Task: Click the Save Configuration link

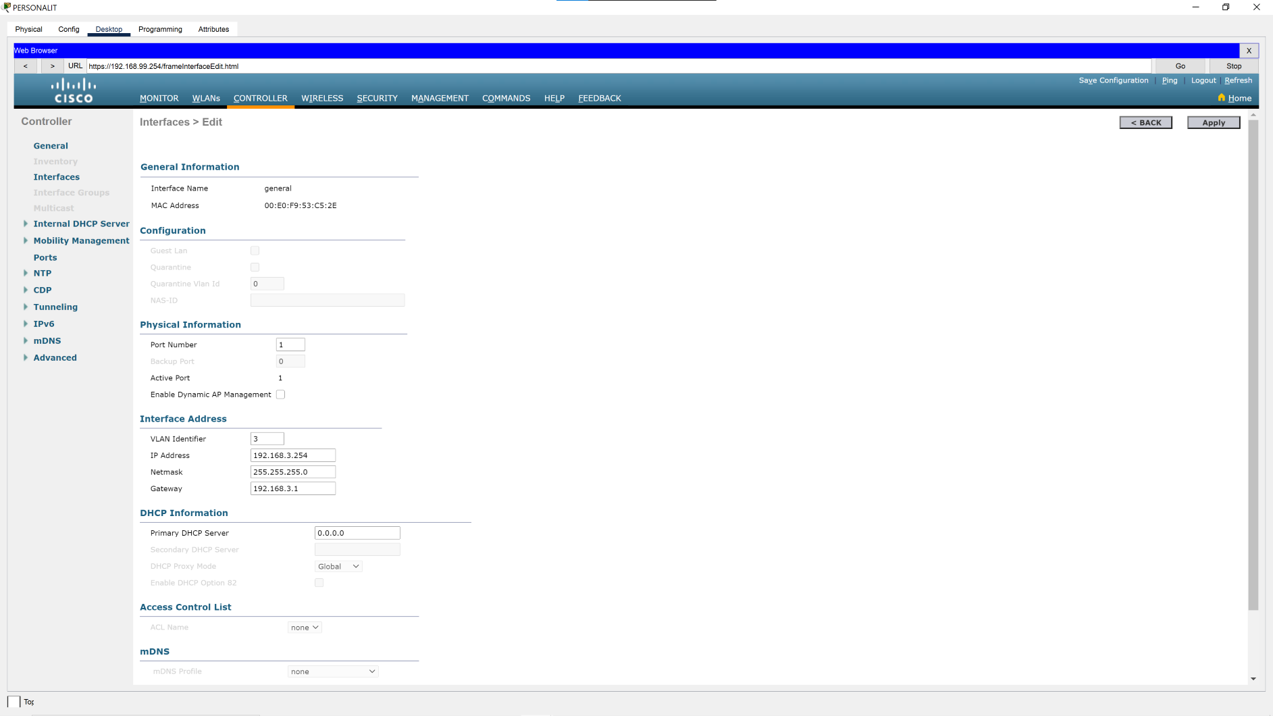Action: (x=1113, y=80)
